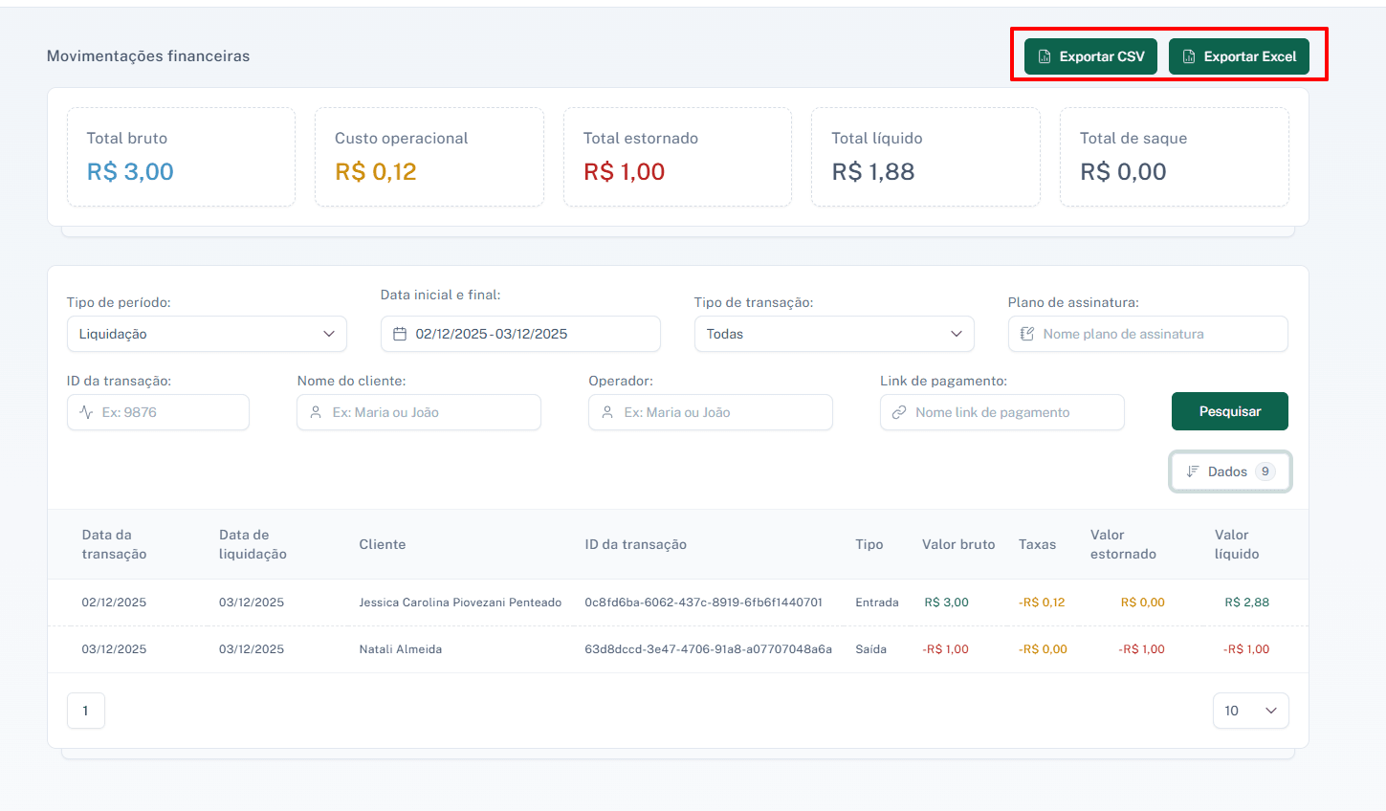The image size is (1386, 811).
Task: Click the sort icon inside the Dados button
Action: (1192, 471)
